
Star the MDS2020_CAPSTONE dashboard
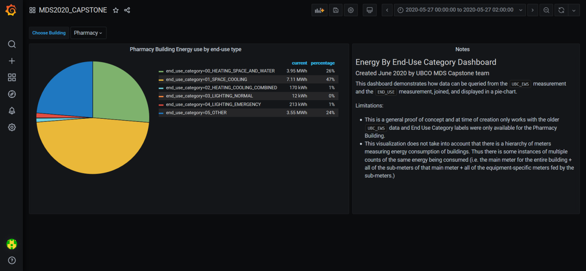[116, 10]
